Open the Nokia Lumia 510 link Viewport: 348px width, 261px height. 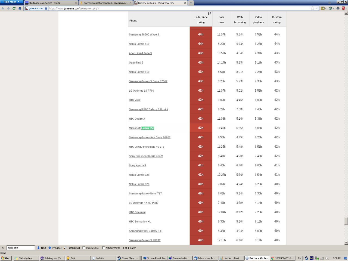point(139,44)
